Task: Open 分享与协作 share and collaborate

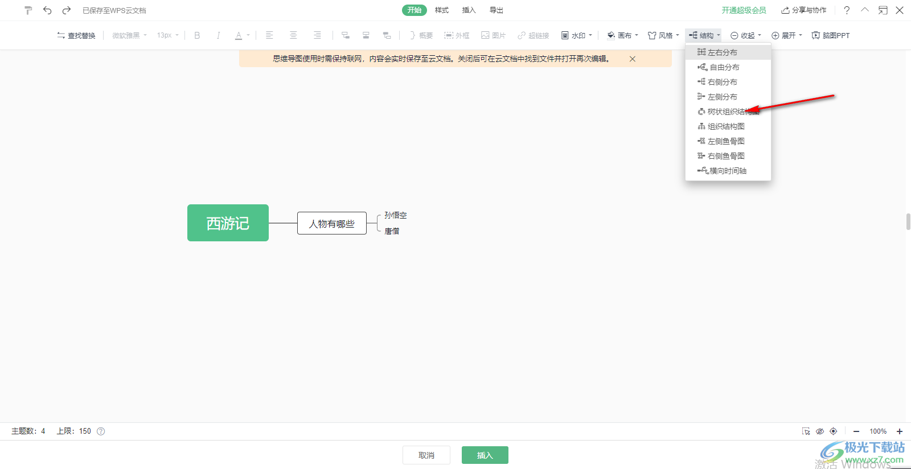Action: [804, 10]
